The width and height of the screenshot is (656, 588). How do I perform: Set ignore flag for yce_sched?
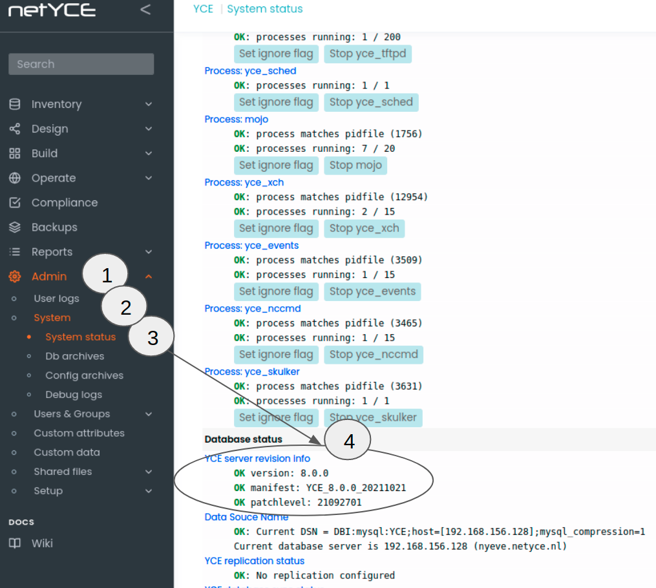[276, 103]
